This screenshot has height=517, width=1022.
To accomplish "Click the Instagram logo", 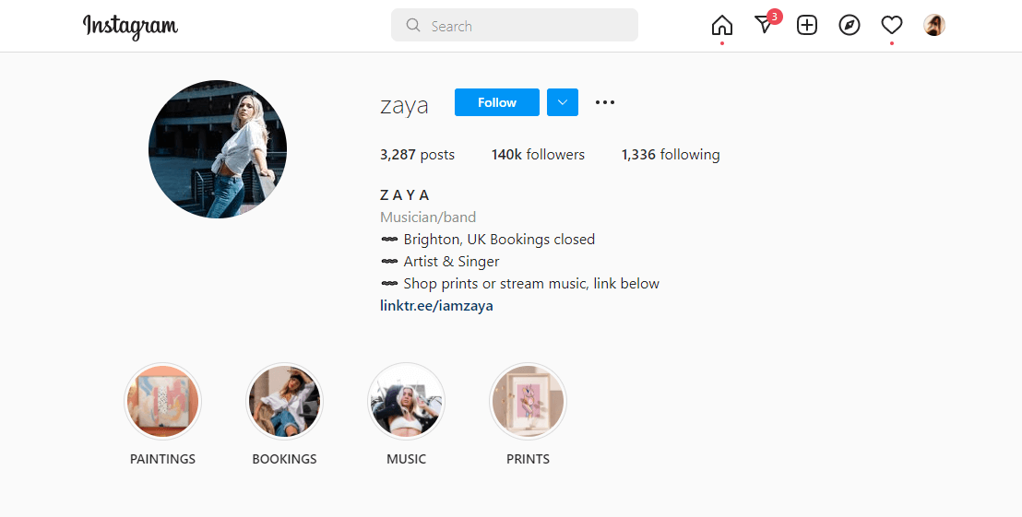I will pyautogui.click(x=130, y=26).
